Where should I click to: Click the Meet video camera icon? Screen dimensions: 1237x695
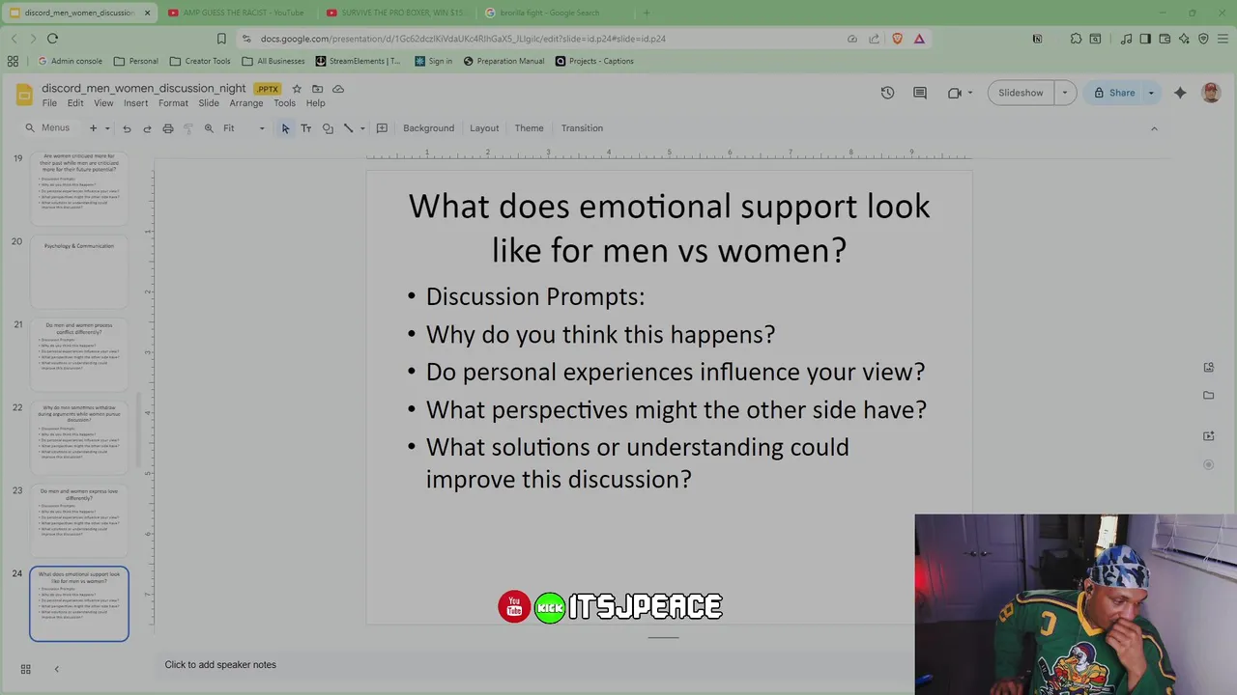tap(954, 93)
